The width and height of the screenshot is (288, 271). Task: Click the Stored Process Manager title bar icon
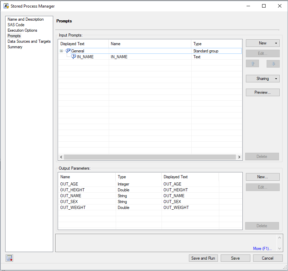pos(6,6)
